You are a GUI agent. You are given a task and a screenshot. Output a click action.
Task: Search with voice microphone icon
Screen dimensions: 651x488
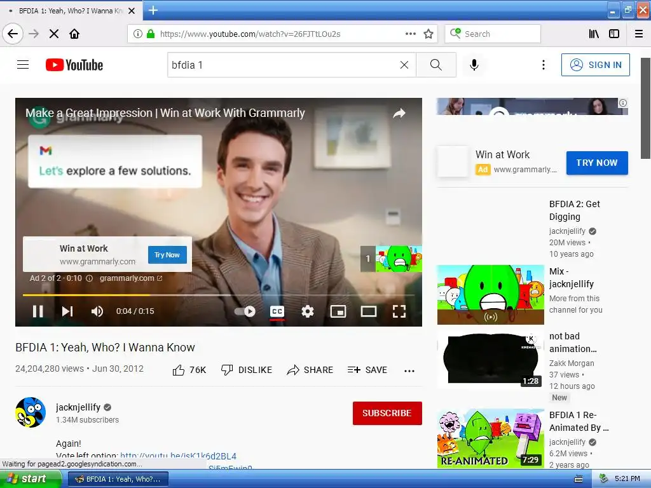click(x=474, y=65)
